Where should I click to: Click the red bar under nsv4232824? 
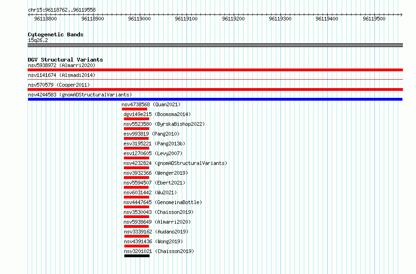pos(136,168)
